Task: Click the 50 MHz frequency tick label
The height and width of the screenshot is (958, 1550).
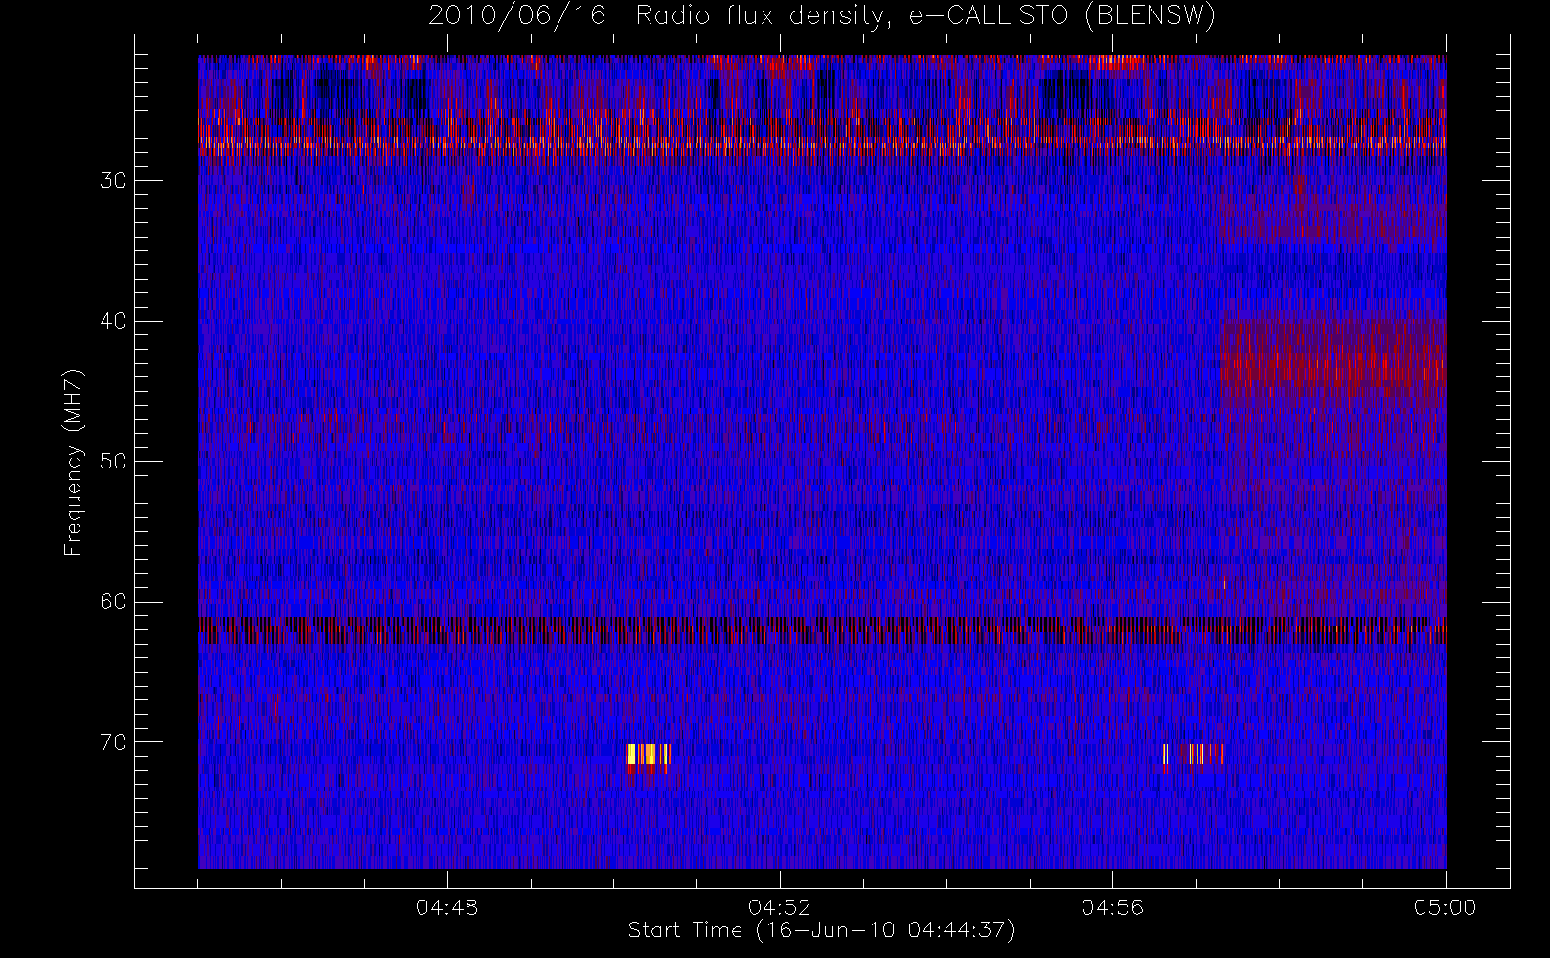Action: click(113, 461)
